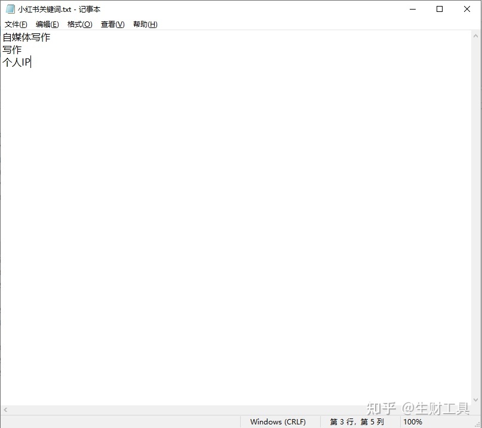Close the 小红书关键词.txt Notepad window
This screenshot has width=482, height=428.
[467, 9]
